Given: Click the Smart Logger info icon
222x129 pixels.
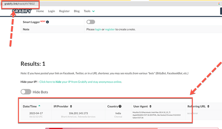Looking at the screenshot, I should coord(48,22).
